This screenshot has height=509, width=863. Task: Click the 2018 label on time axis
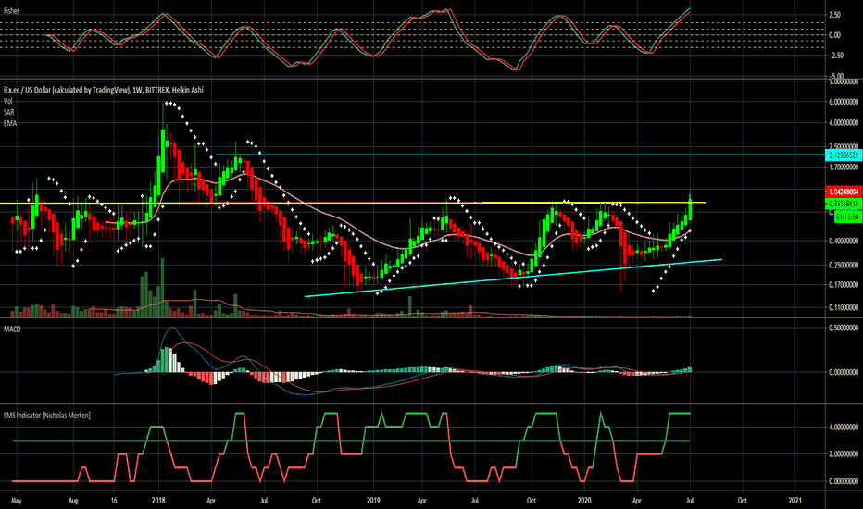(x=159, y=501)
